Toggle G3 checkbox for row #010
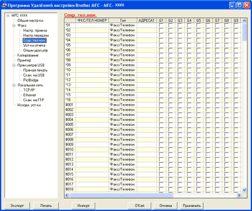The image size is (252, 211). 180,149
